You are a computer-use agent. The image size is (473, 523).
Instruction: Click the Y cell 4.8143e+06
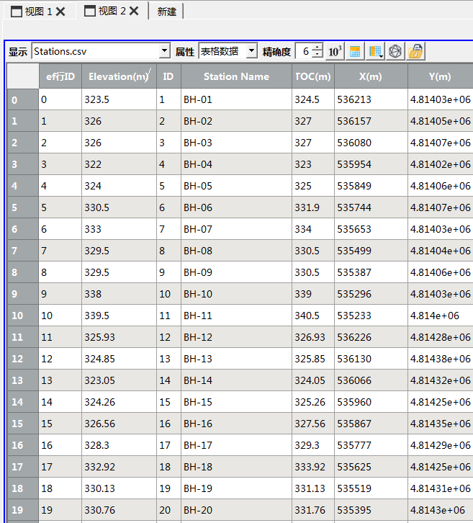[440, 509]
